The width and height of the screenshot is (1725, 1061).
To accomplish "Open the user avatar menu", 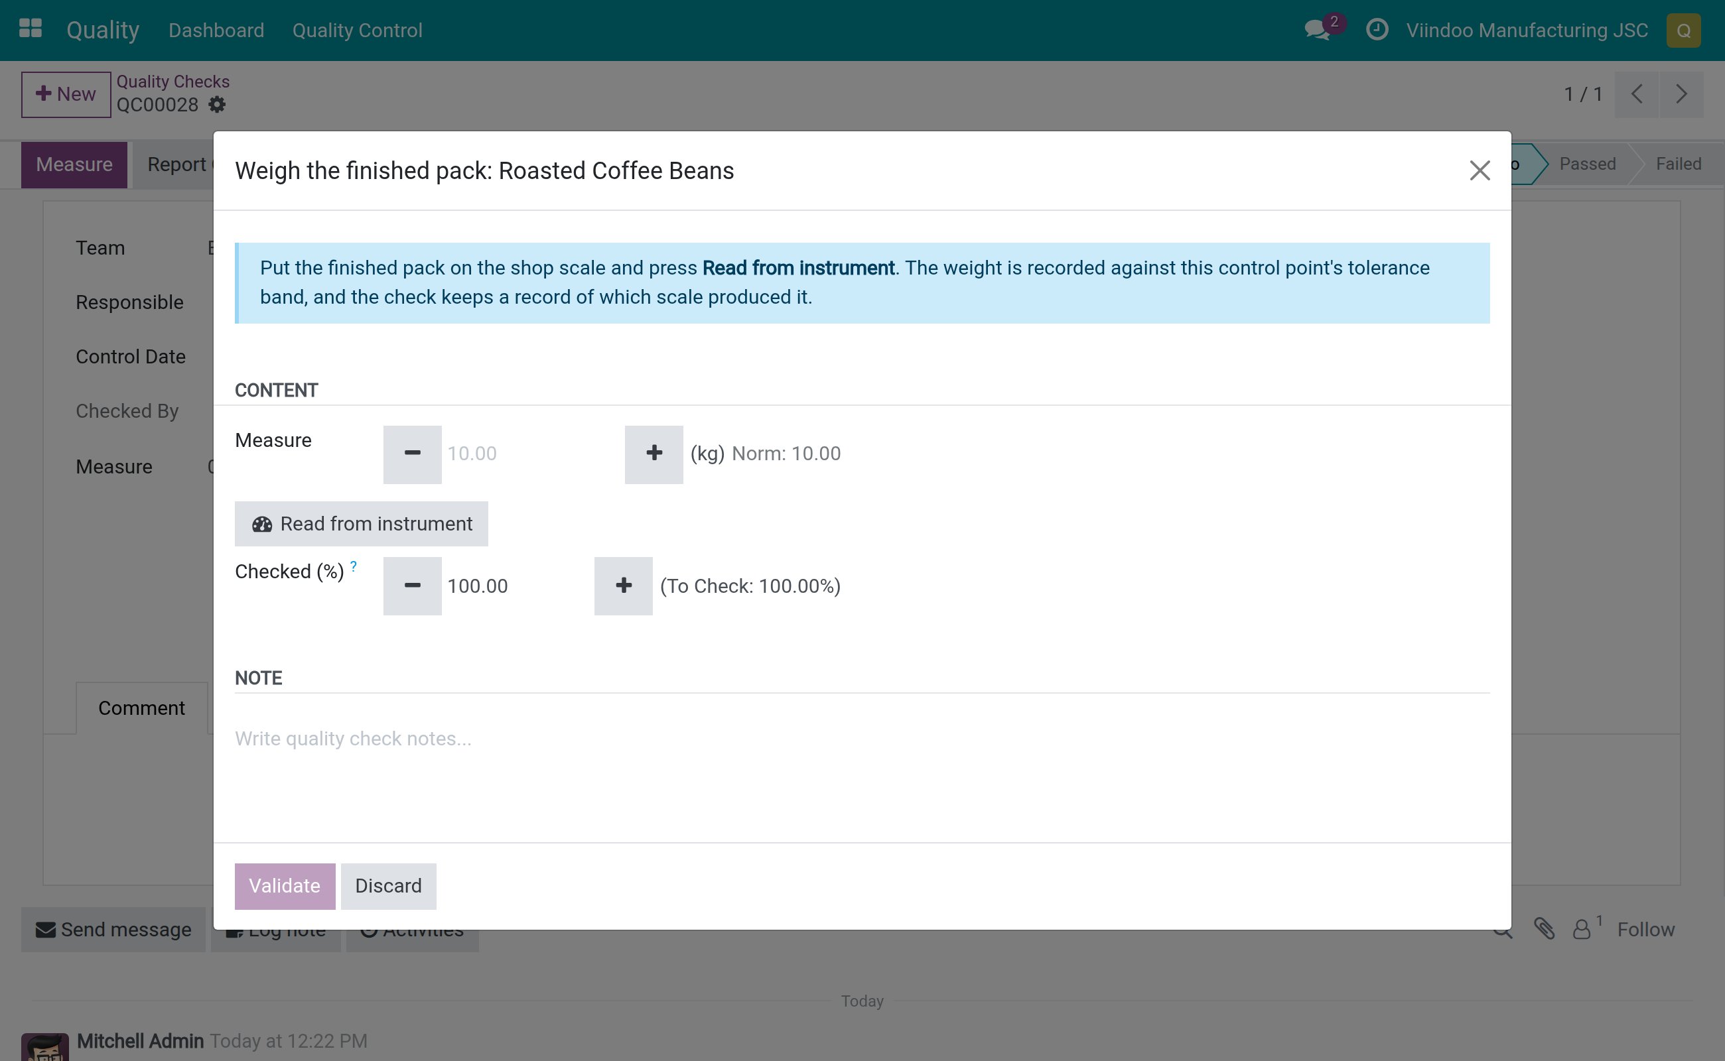I will click(x=1683, y=31).
